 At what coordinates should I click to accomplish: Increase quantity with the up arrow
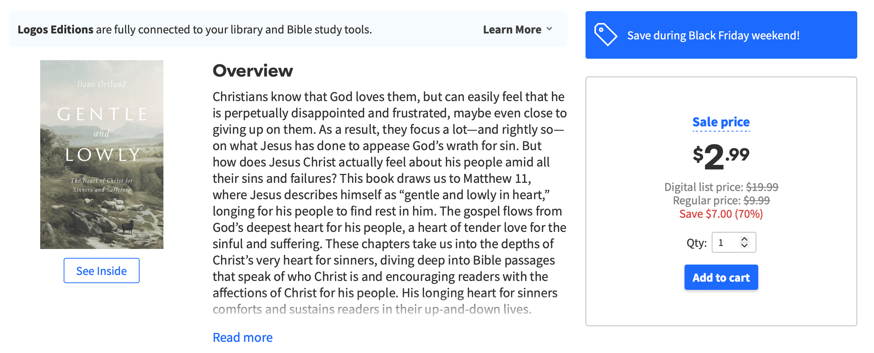(x=744, y=239)
